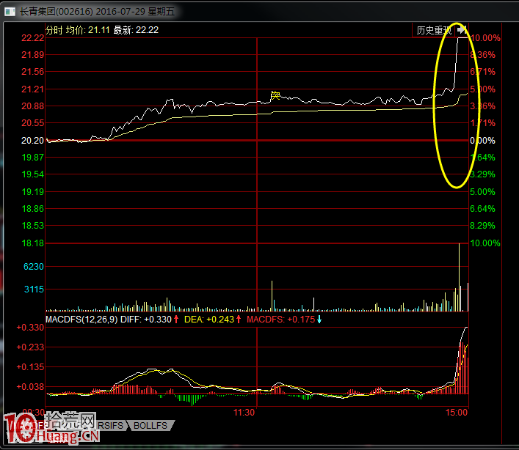The image size is (519, 450).
Task: Click the 20.88 price axis label
Action: [33, 106]
